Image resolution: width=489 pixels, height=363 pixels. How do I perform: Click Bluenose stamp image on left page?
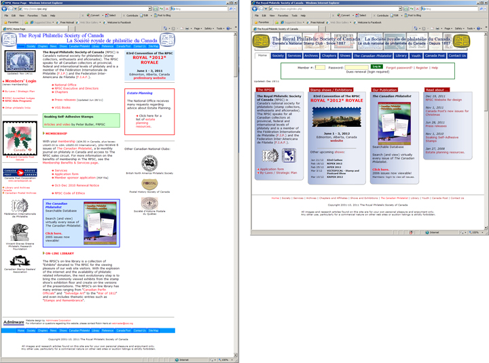(x=20, y=61)
